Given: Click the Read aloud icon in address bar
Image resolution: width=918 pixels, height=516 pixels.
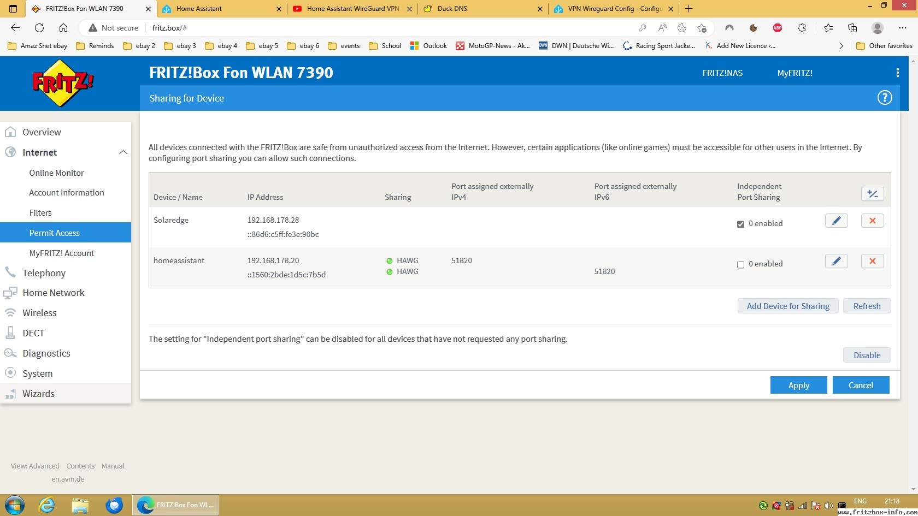Looking at the screenshot, I should pyautogui.click(x=662, y=28).
